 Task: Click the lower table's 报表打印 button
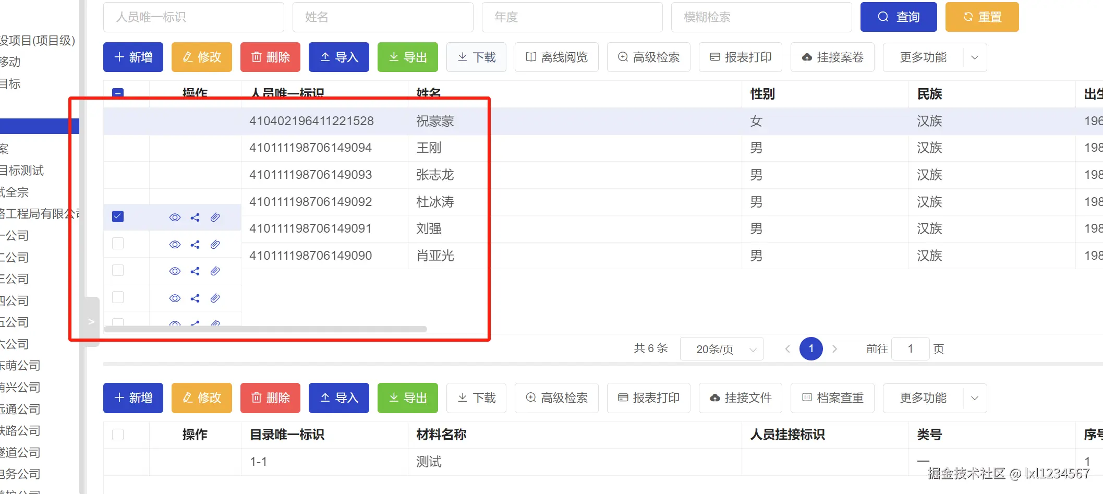point(649,398)
